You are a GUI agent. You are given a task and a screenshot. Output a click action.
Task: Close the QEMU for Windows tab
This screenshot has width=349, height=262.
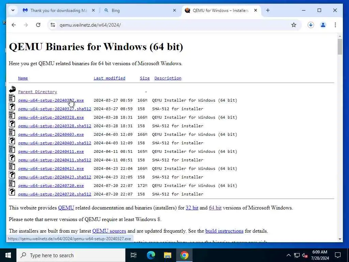[256, 11]
